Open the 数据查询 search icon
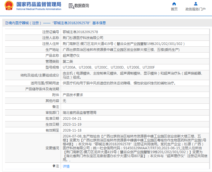Viewport: 212px width, 172px height. pos(71,6)
